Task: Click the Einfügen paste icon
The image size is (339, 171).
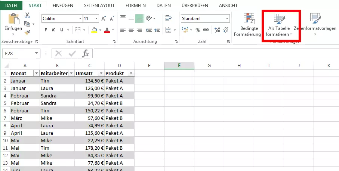Action: coord(13,19)
